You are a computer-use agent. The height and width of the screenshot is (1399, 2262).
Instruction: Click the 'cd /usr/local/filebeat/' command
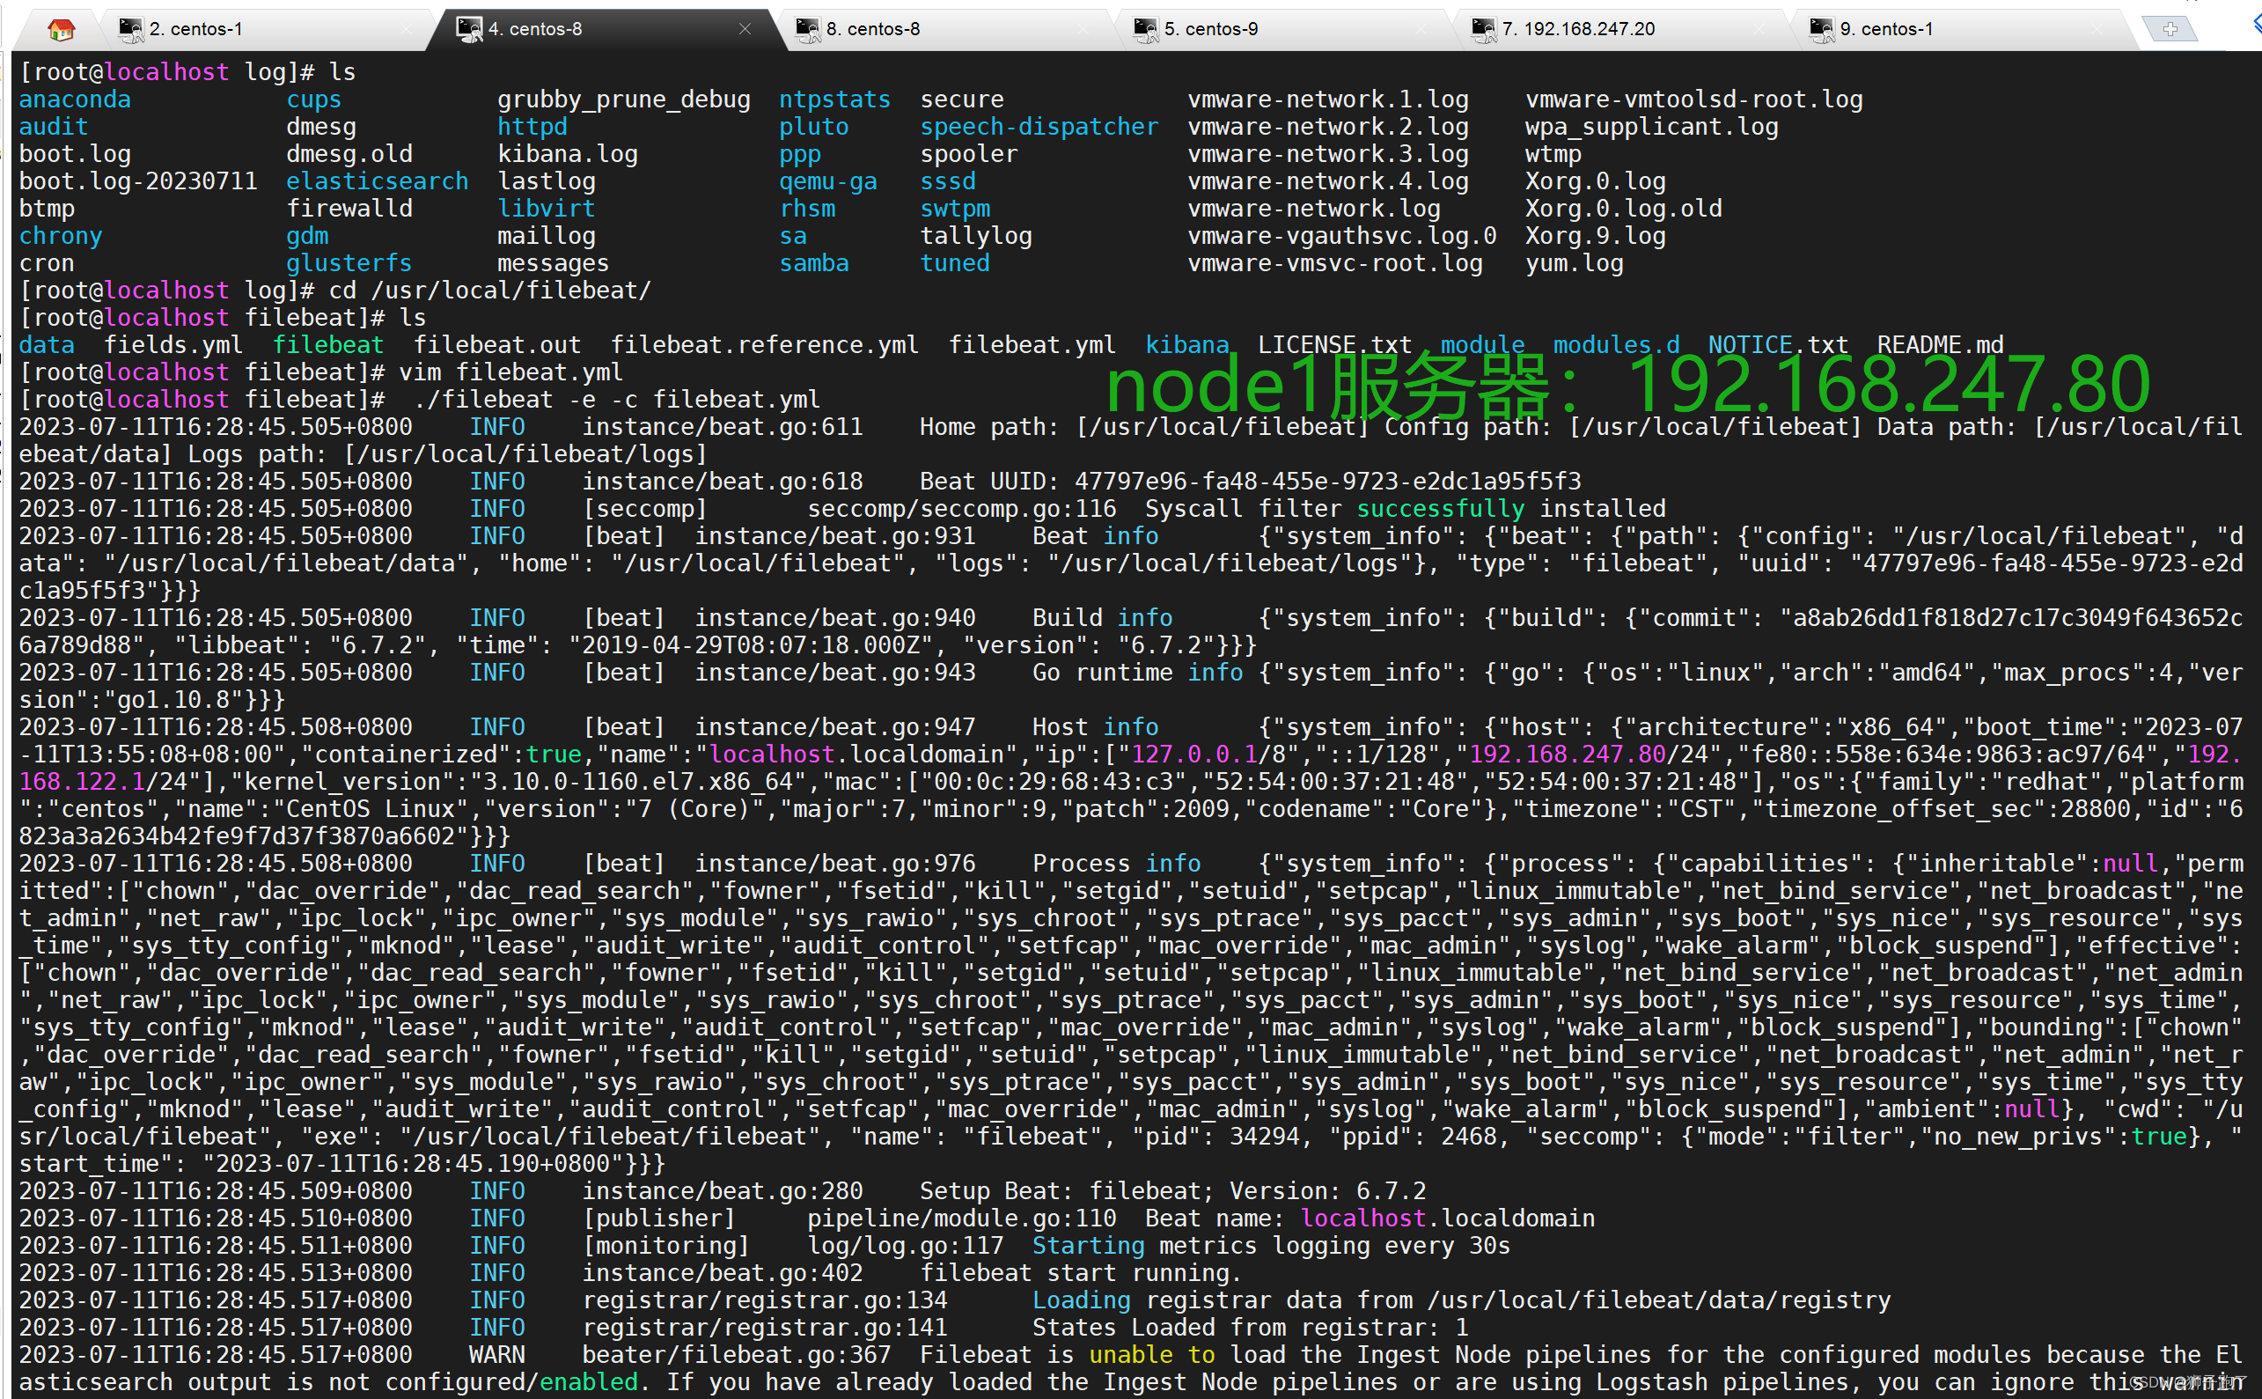pos(490,291)
